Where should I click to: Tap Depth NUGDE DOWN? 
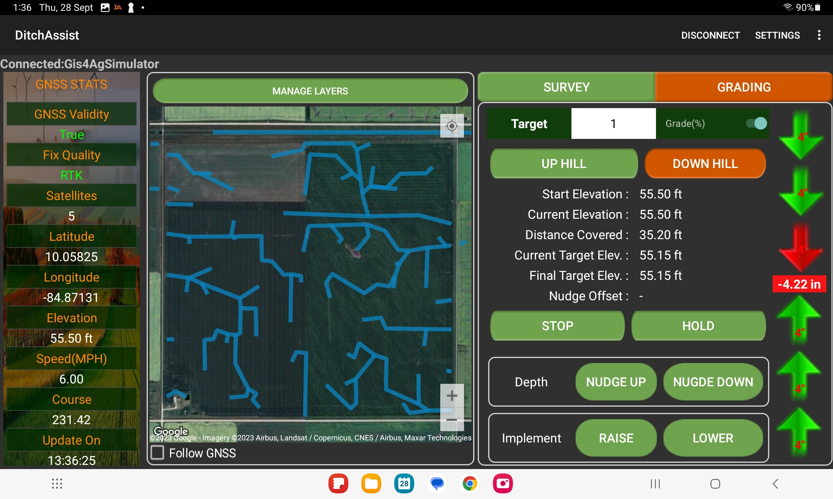tap(713, 382)
